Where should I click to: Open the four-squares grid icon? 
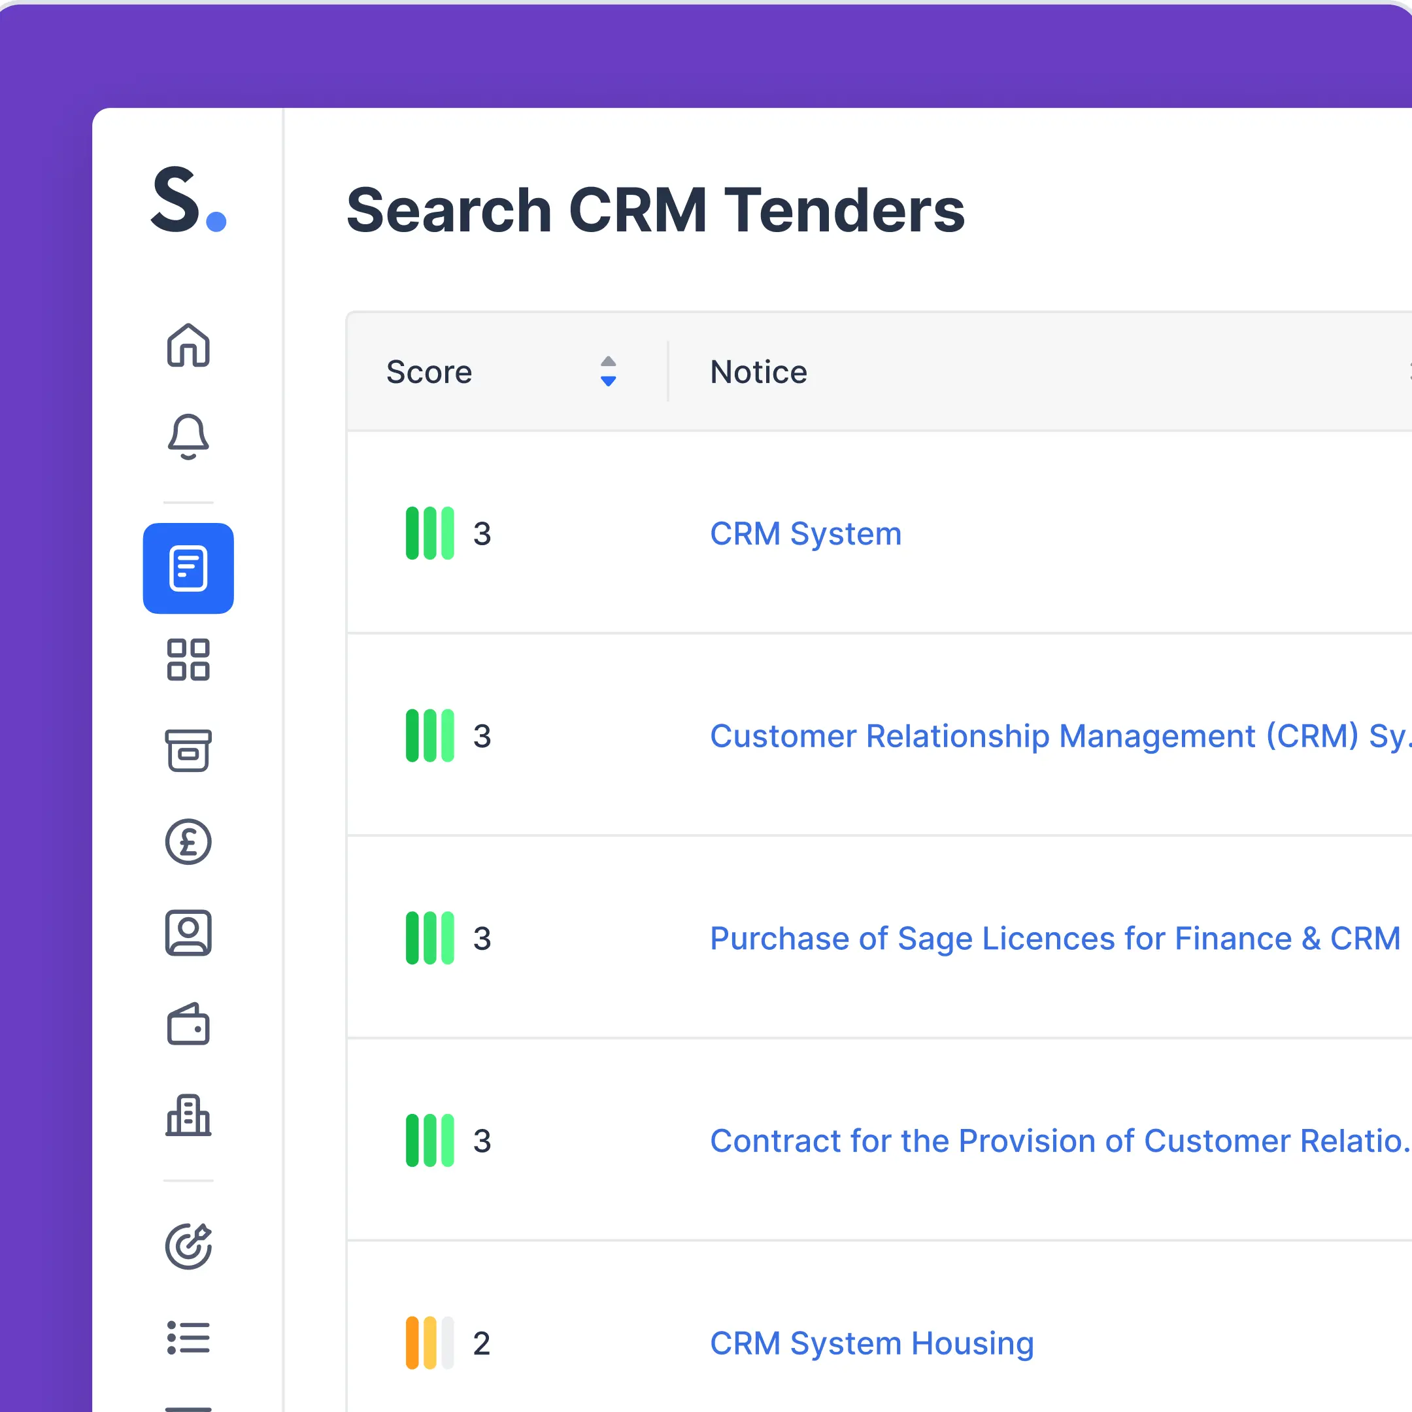point(188,659)
